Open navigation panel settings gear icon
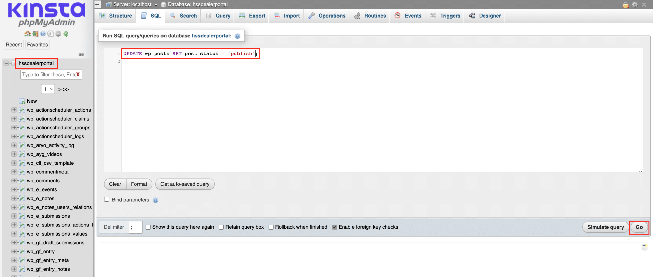Image resolution: width=653 pixels, height=277 pixels. coord(58,34)
